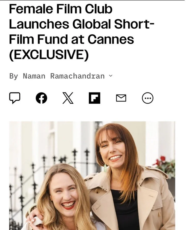Share the article on Facebook
The height and width of the screenshot is (230, 186).
pyautogui.click(x=41, y=98)
